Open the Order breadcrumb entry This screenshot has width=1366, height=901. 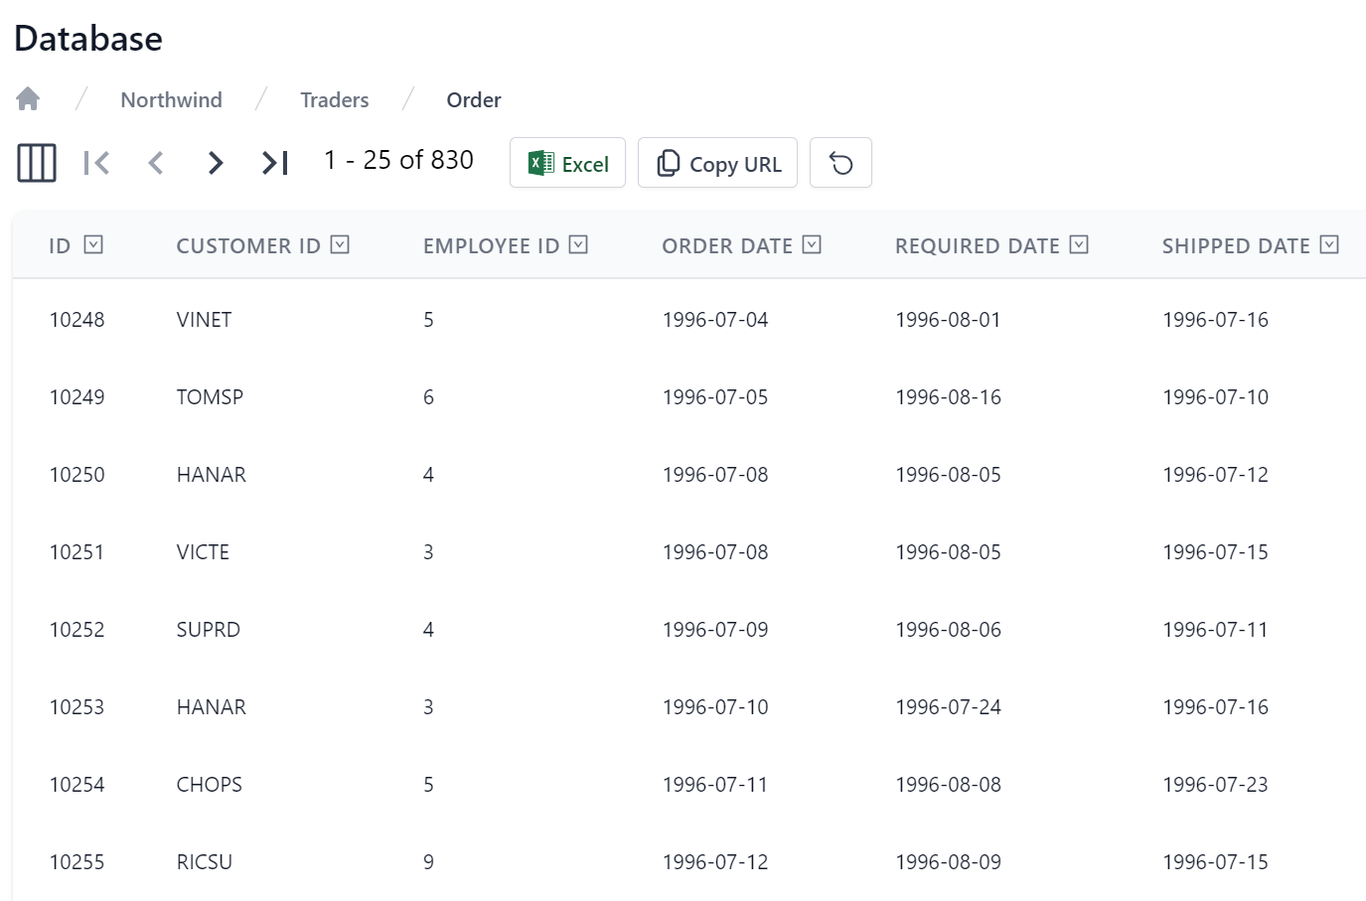coord(474,99)
